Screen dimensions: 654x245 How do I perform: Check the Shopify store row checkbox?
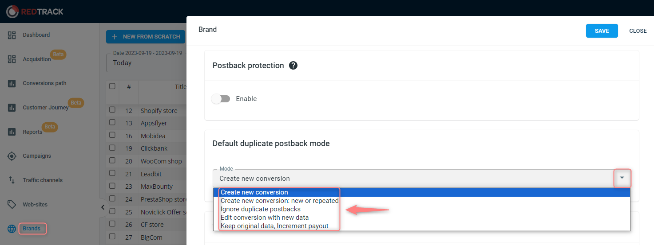[x=112, y=110]
